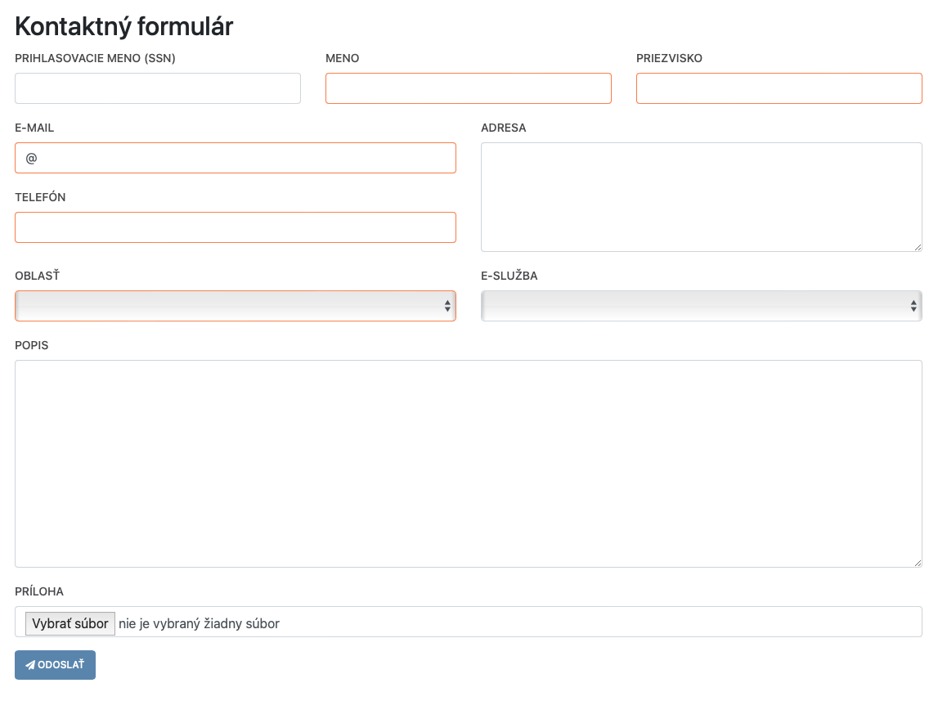
Task: Click the 'nie je vybraný žiadny súbor' text
Action: pyautogui.click(x=199, y=623)
